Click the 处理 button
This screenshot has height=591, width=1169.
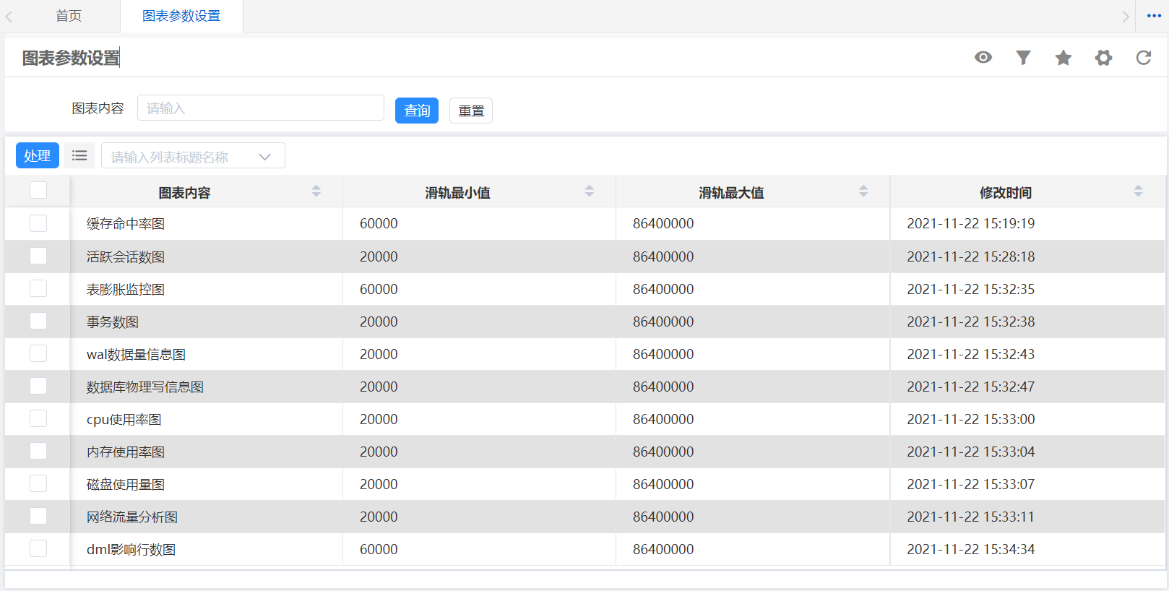pos(38,155)
